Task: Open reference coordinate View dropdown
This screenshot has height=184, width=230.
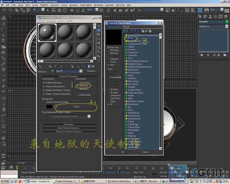Action: 97,10
